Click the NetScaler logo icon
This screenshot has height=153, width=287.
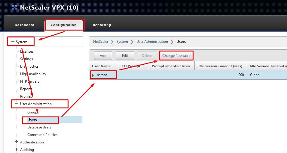[x=14, y=7]
